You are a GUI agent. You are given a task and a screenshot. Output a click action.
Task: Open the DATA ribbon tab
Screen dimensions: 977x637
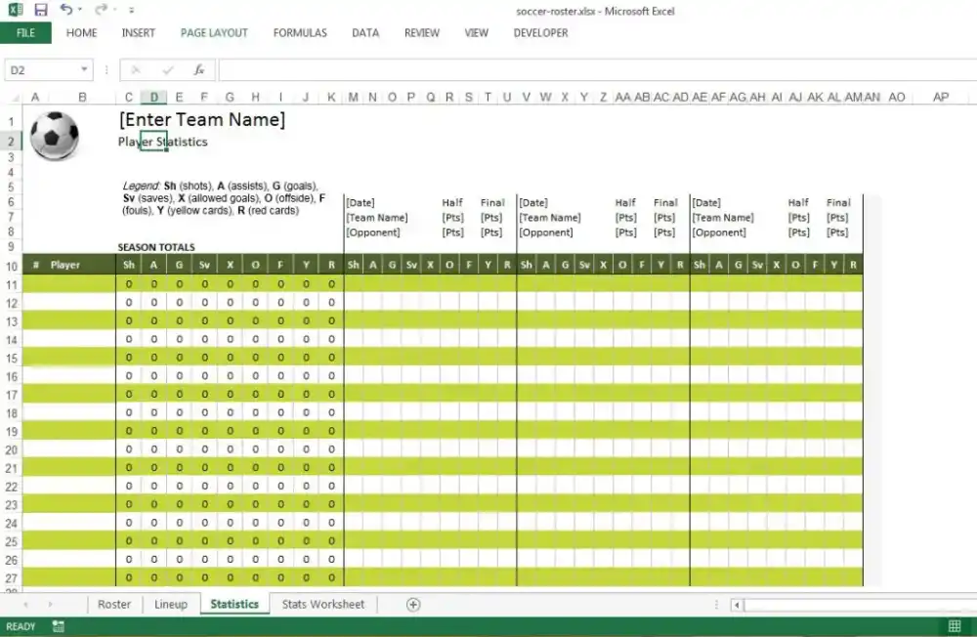[365, 33]
